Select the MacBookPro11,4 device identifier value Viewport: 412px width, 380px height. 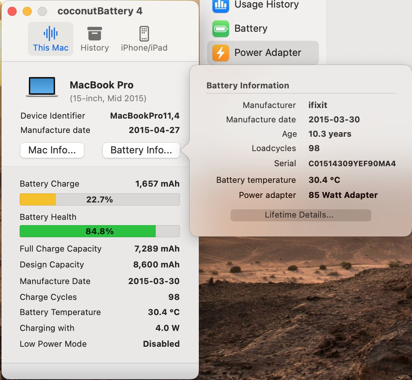145,116
